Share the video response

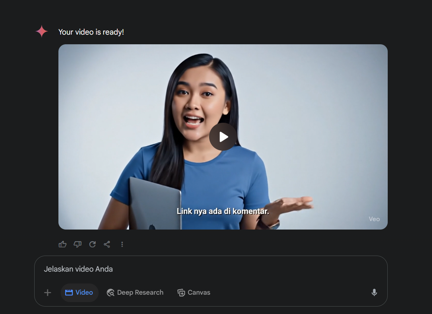coord(107,244)
